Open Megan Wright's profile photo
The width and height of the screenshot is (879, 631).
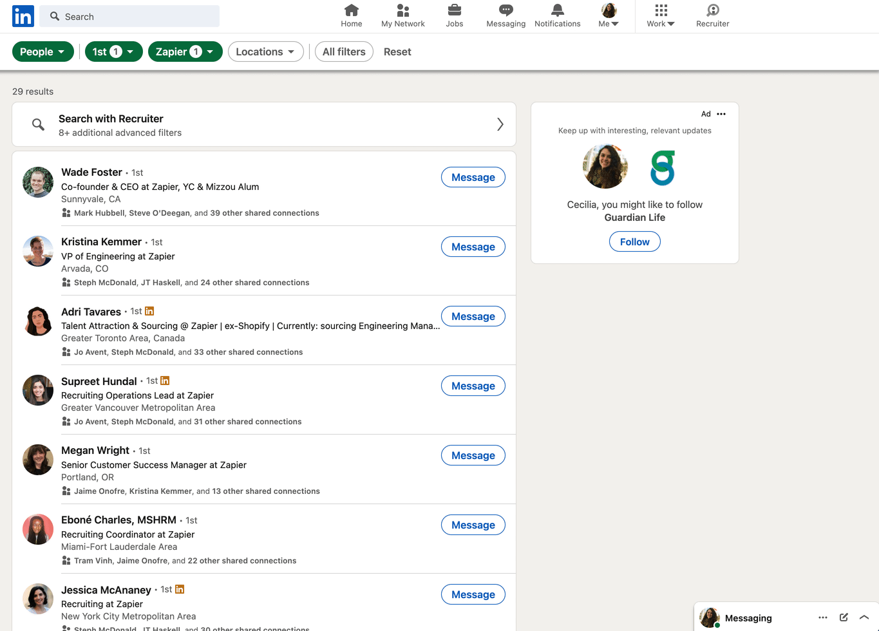point(38,460)
